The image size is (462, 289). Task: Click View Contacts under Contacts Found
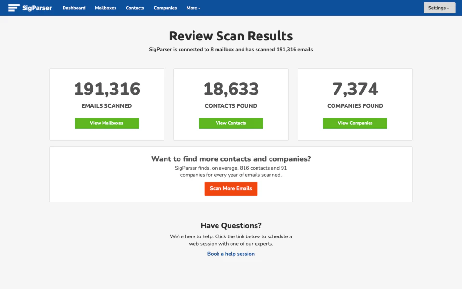tap(231, 123)
